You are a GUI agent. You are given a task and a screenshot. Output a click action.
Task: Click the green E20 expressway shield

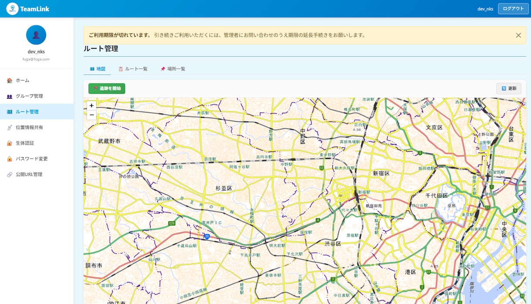tap(172, 223)
